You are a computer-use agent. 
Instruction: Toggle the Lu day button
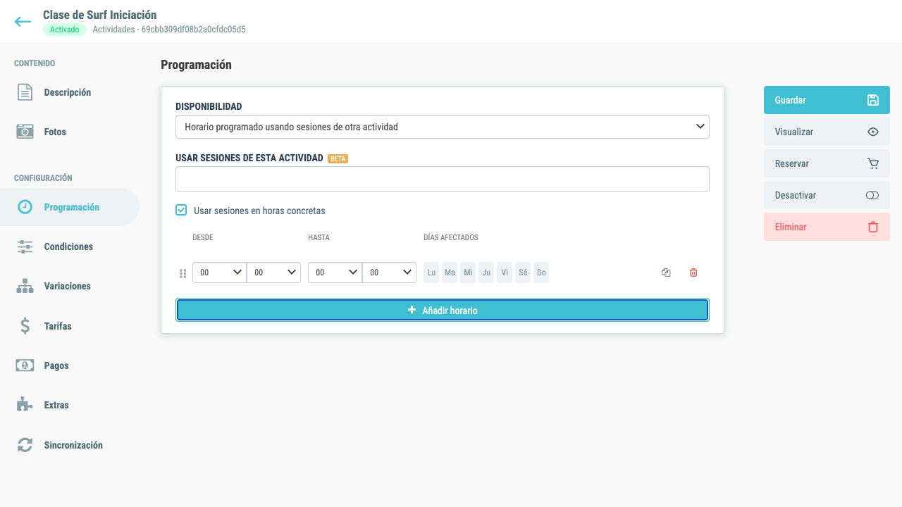click(431, 273)
